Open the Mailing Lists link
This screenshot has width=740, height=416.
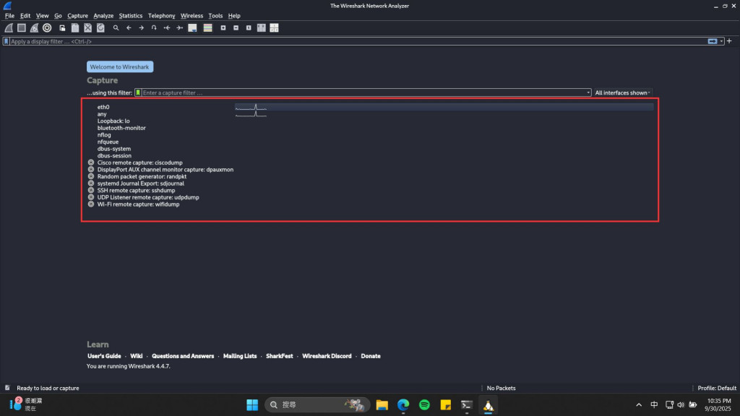[240, 356]
